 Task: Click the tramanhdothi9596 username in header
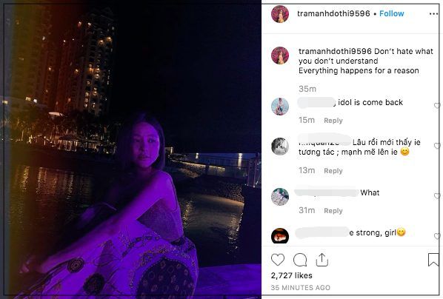click(x=333, y=13)
